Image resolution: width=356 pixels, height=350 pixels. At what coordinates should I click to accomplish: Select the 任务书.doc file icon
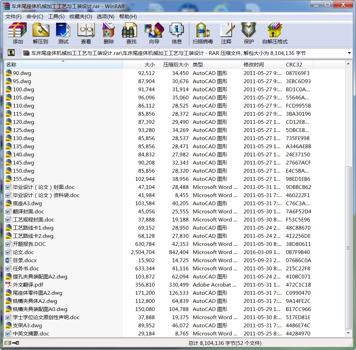tap(8, 268)
